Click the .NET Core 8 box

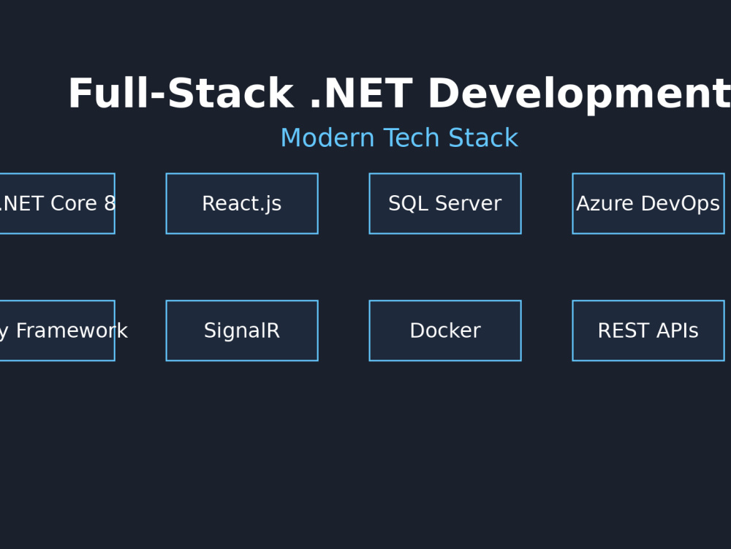[57, 204]
